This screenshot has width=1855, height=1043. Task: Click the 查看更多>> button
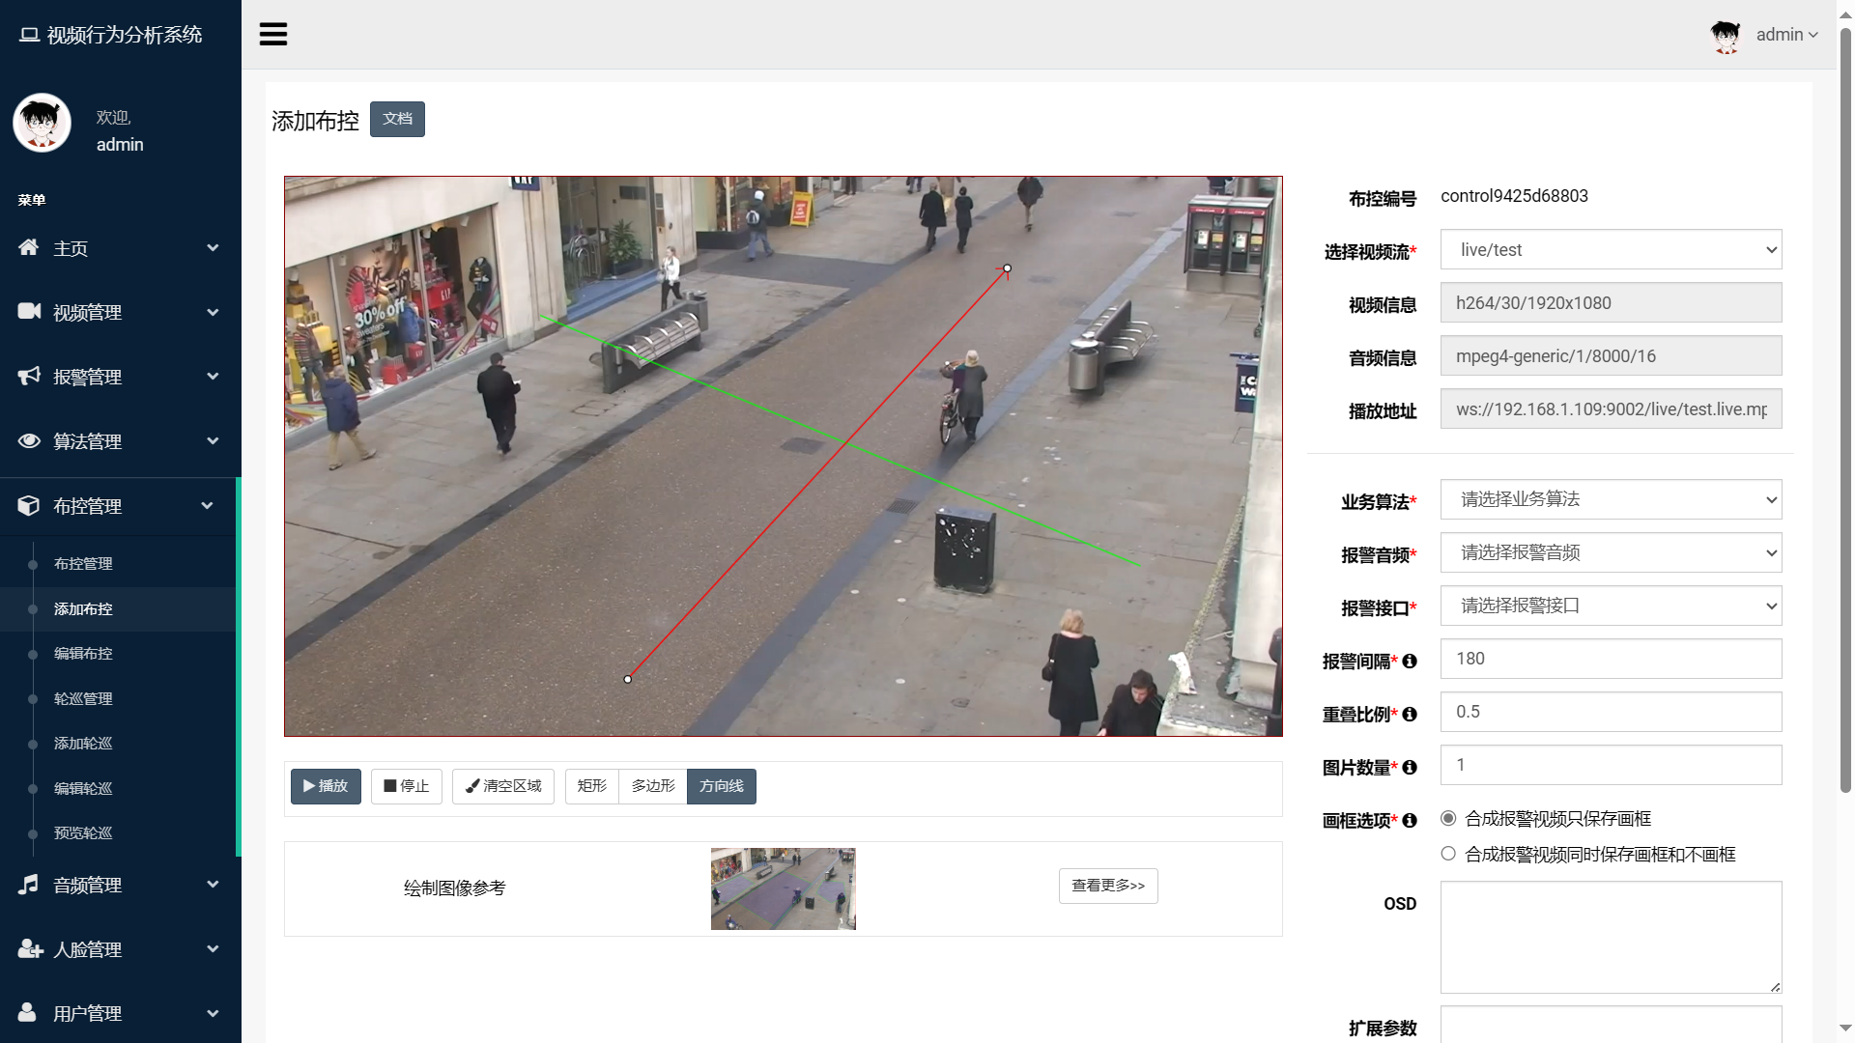[x=1107, y=886]
